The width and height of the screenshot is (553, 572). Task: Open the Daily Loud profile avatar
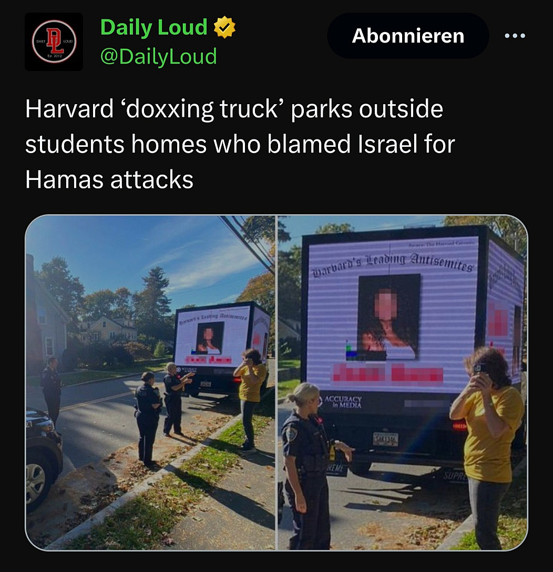pyautogui.click(x=54, y=42)
